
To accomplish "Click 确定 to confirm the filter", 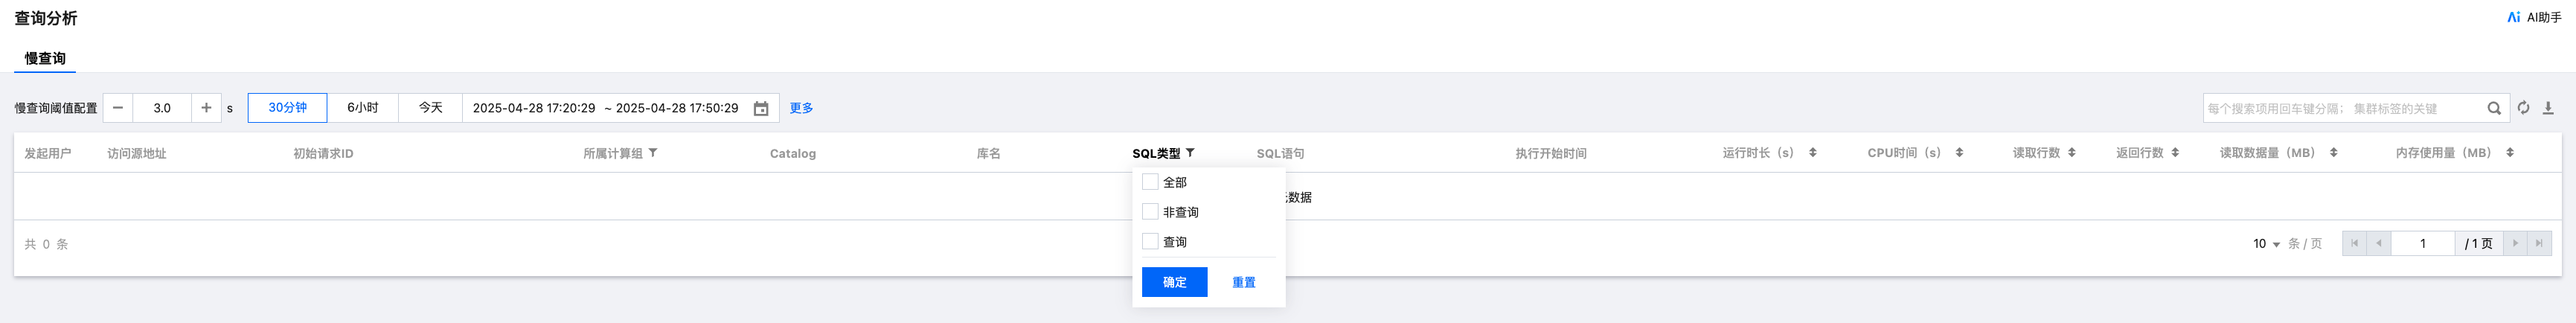I will [x=1174, y=282].
